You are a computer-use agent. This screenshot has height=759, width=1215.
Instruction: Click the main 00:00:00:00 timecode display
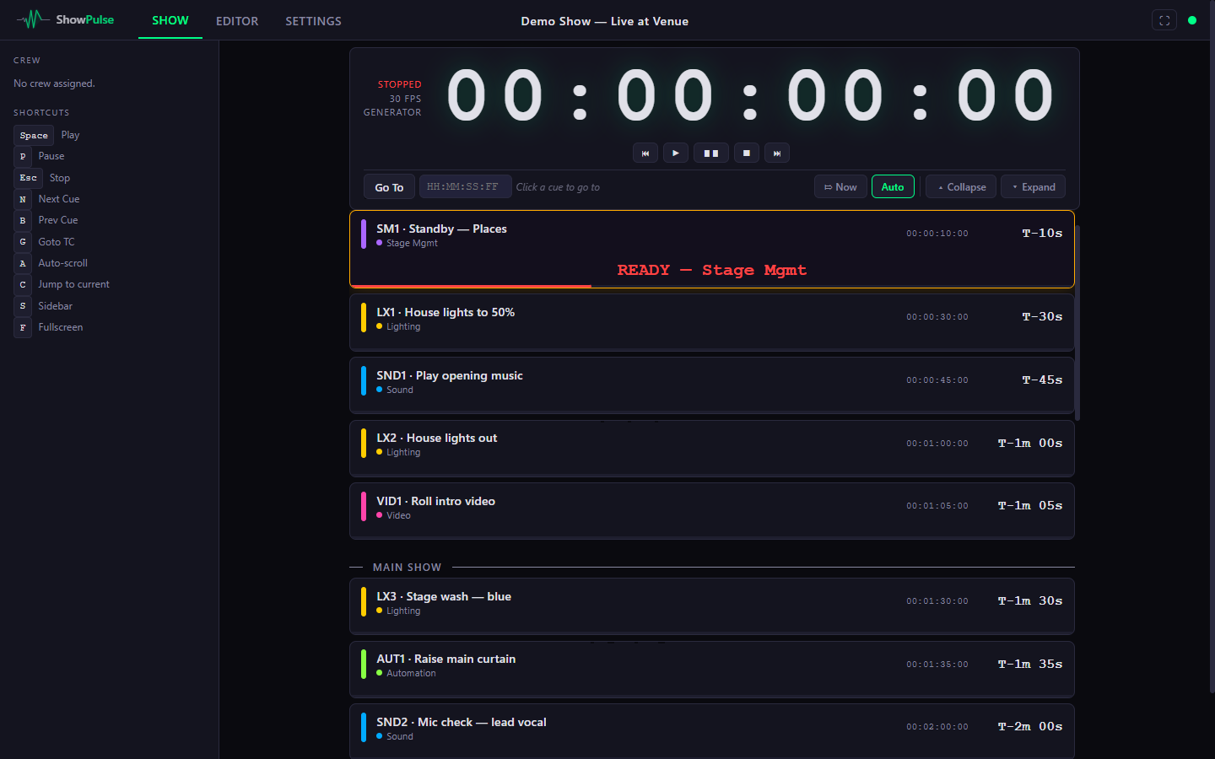[x=750, y=95]
